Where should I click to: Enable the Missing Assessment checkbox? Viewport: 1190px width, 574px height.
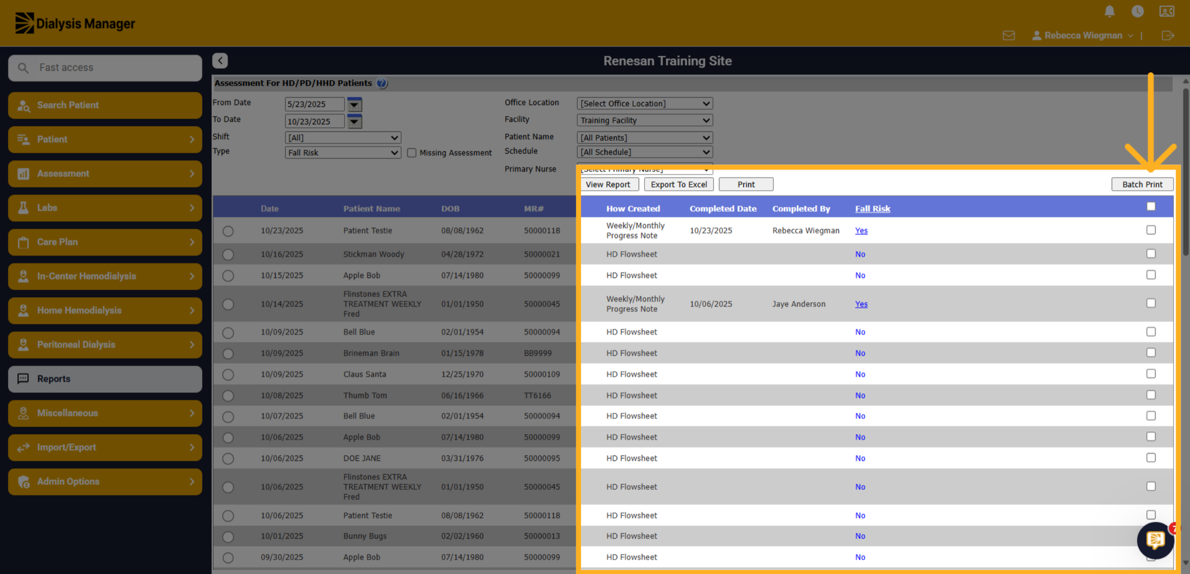(x=412, y=153)
